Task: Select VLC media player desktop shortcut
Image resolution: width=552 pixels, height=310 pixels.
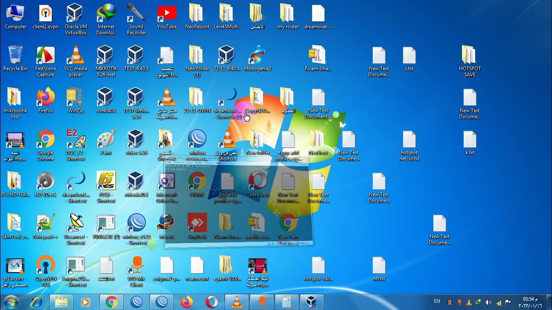Action: pyautogui.click(x=75, y=62)
